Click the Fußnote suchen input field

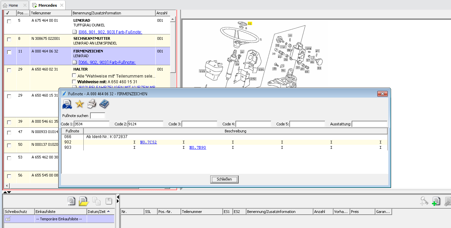(98, 116)
